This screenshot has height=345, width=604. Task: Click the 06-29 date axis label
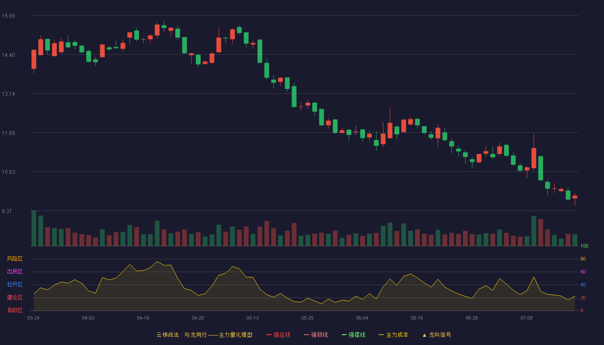tap(472, 318)
